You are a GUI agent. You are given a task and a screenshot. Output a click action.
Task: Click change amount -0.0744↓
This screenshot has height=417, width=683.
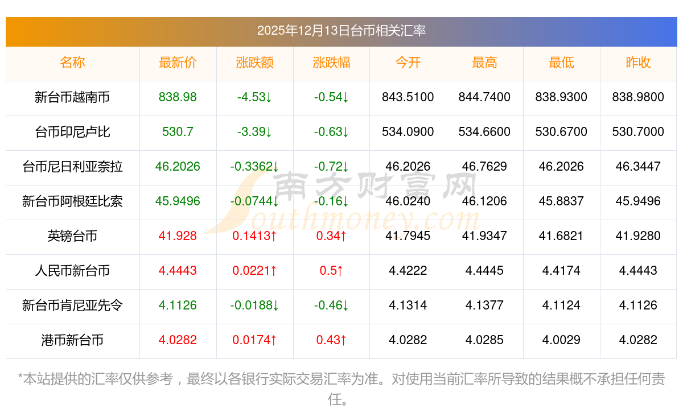point(255,201)
